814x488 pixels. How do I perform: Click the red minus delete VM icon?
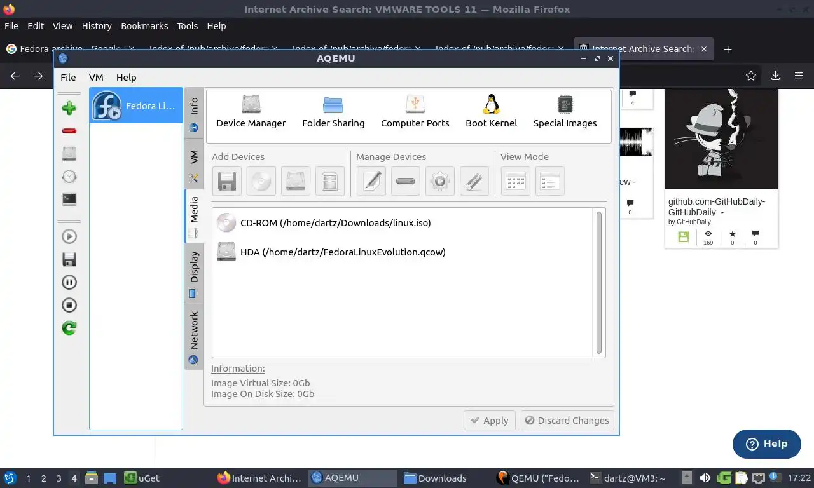pyautogui.click(x=69, y=131)
